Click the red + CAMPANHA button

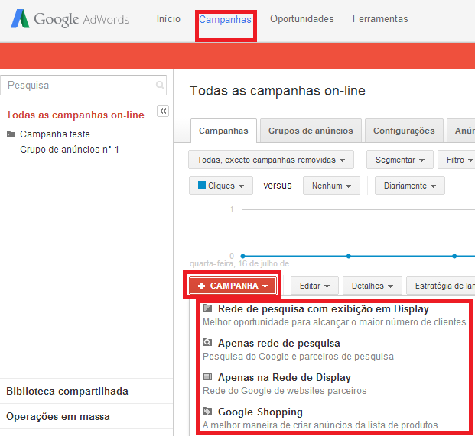[233, 286]
